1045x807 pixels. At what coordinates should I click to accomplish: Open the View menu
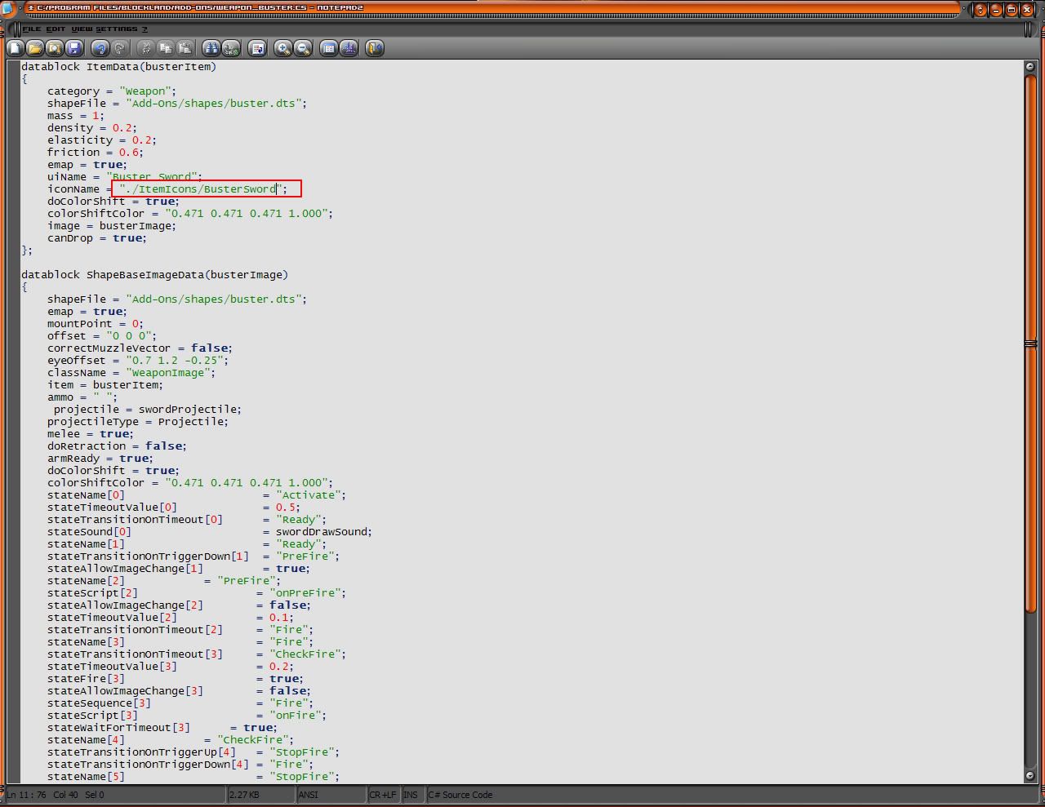coord(82,29)
